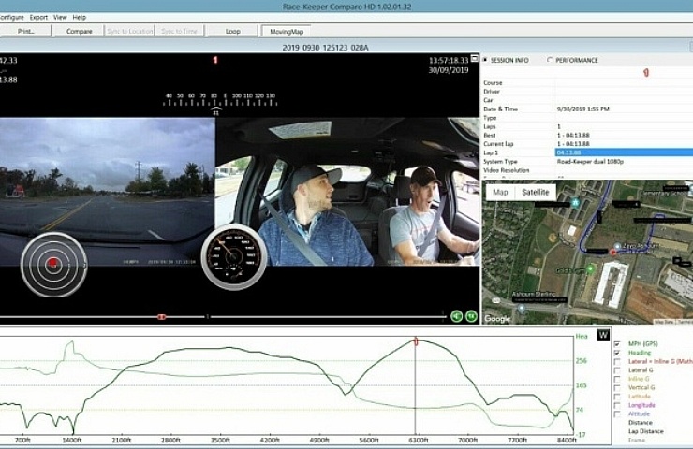Click the cabin camera video view
This screenshot has height=449, width=693.
point(347,192)
